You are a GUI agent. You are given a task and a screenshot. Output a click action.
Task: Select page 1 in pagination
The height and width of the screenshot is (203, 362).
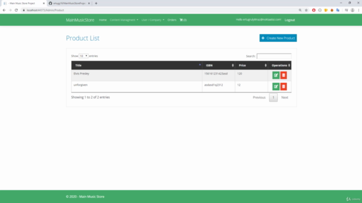tap(273, 98)
